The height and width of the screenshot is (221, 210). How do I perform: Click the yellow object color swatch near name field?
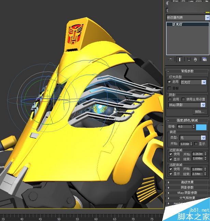[x=208, y=12]
